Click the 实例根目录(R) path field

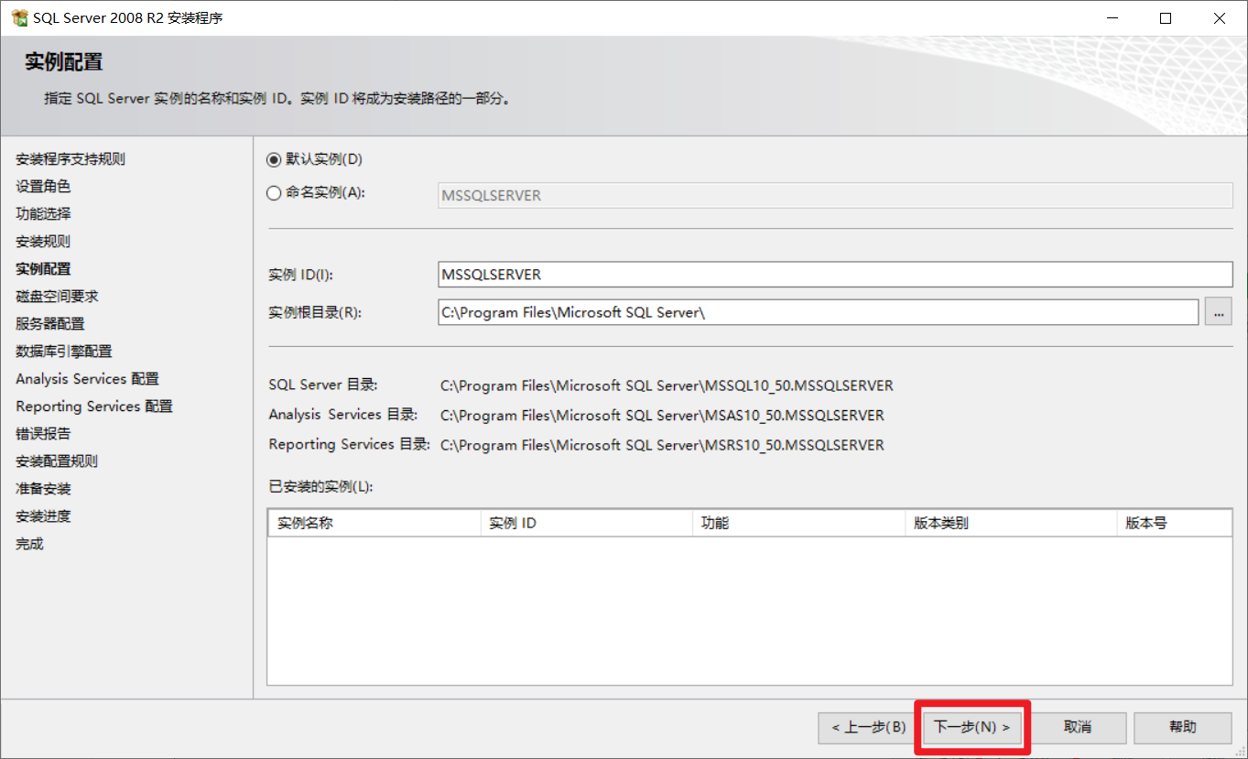[x=818, y=312]
